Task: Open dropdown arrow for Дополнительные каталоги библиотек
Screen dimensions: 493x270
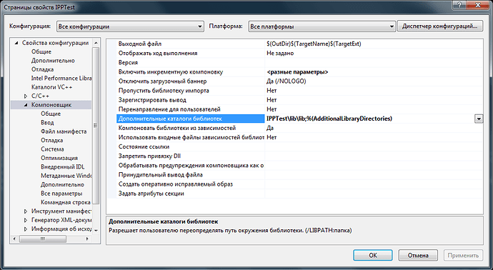Action: (x=479, y=119)
